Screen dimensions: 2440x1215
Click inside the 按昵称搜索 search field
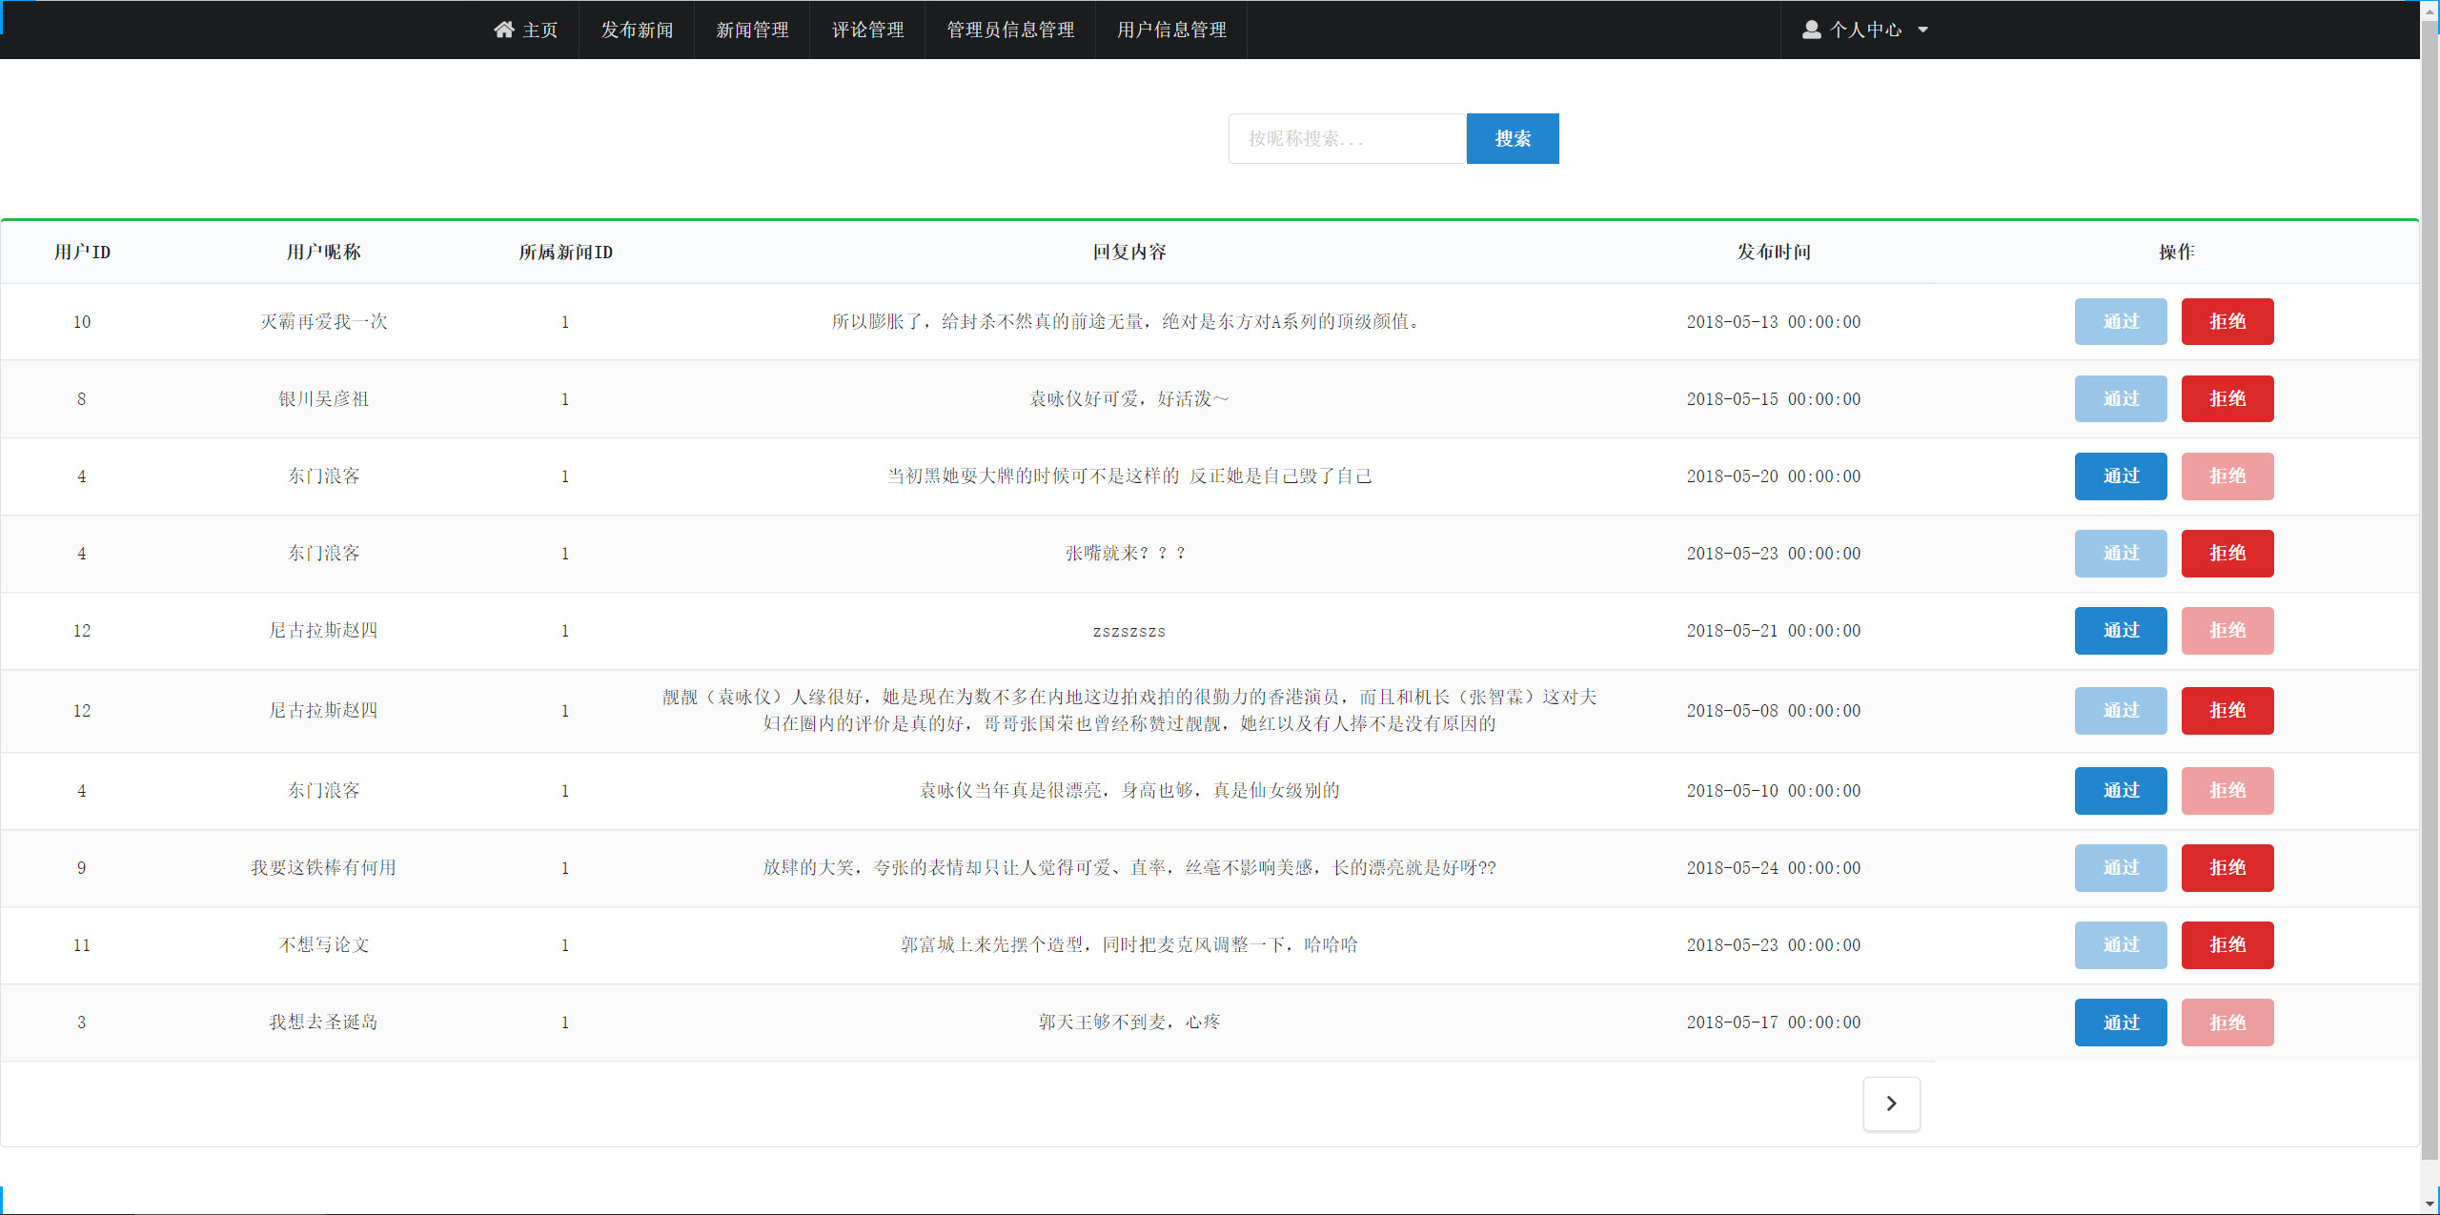tap(1347, 138)
